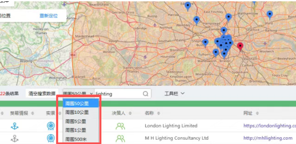The height and width of the screenshot is (144, 296).
Task: Select 周围10公里 from the radius dropdown
Action: pos(77,112)
